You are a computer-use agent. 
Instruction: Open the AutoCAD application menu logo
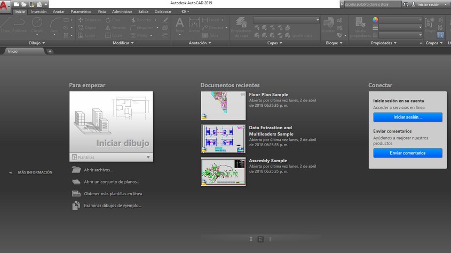pos(5,6)
